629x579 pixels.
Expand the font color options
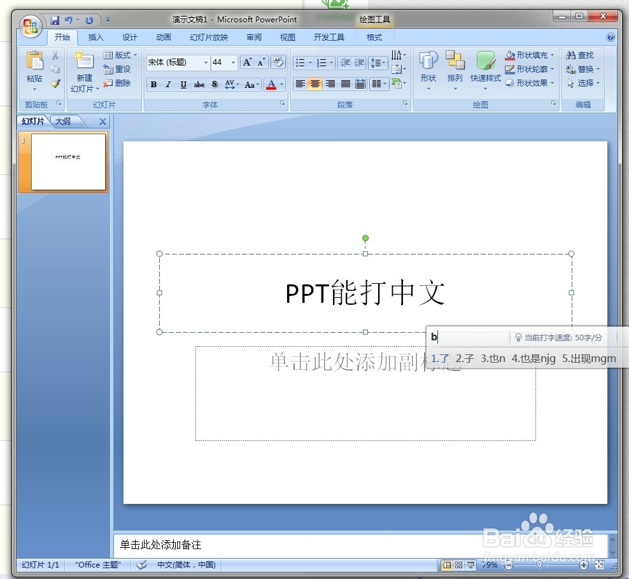(281, 84)
